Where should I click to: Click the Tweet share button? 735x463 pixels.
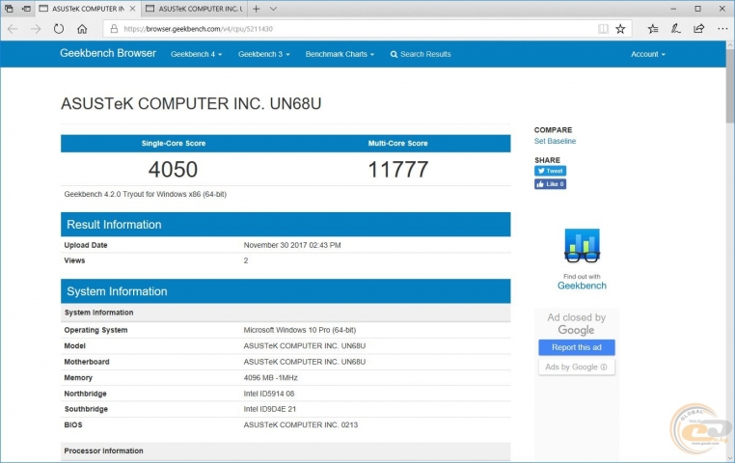pyautogui.click(x=550, y=171)
